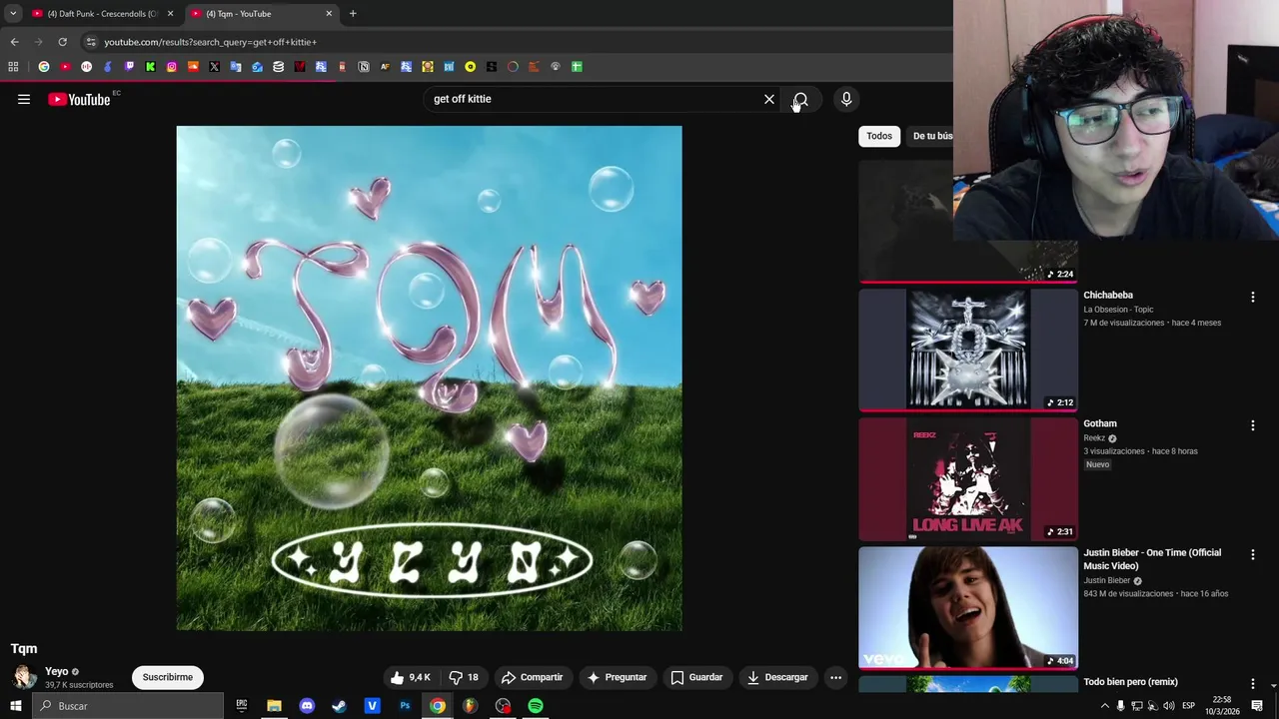Open Compartir share dialog
Image resolution: width=1279 pixels, height=719 pixels.
[x=533, y=677]
